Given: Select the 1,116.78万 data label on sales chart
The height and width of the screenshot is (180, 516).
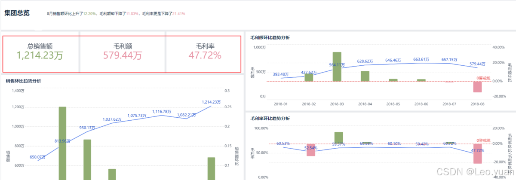Looking at the screenshot, I should click(162, 111).
